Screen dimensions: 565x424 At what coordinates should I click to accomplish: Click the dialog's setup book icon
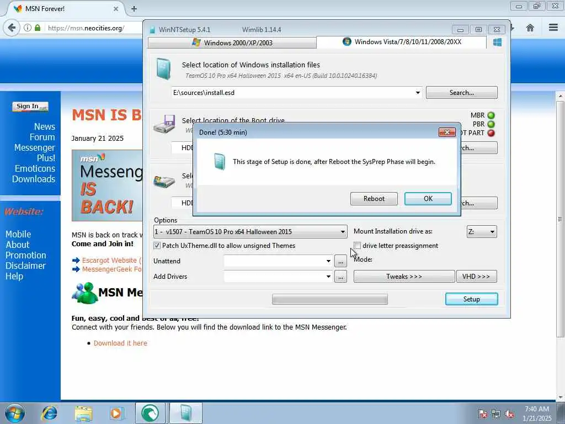pos(220,162)
